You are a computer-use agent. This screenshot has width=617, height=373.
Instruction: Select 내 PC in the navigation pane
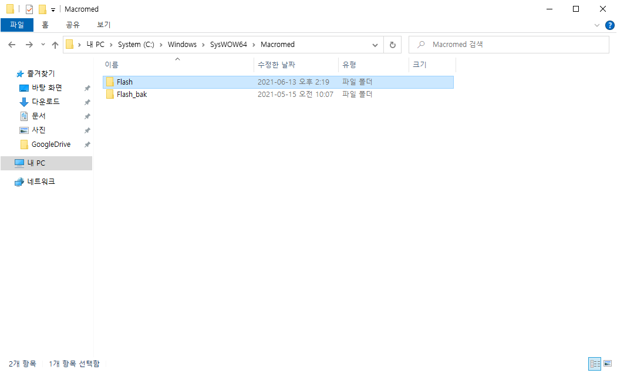pyautogui.click(x=46, y=163)
